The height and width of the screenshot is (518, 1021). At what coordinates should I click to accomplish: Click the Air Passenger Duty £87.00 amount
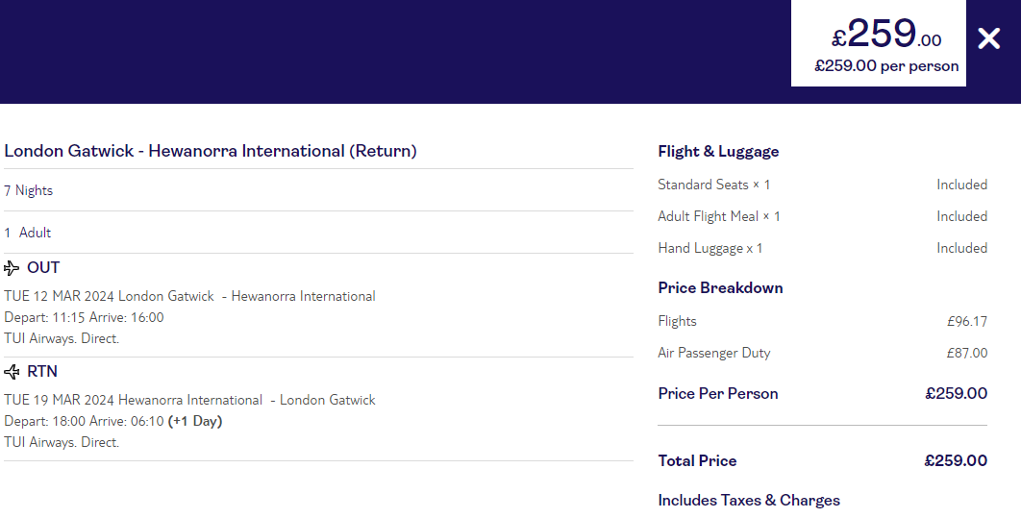click(967, 354)
